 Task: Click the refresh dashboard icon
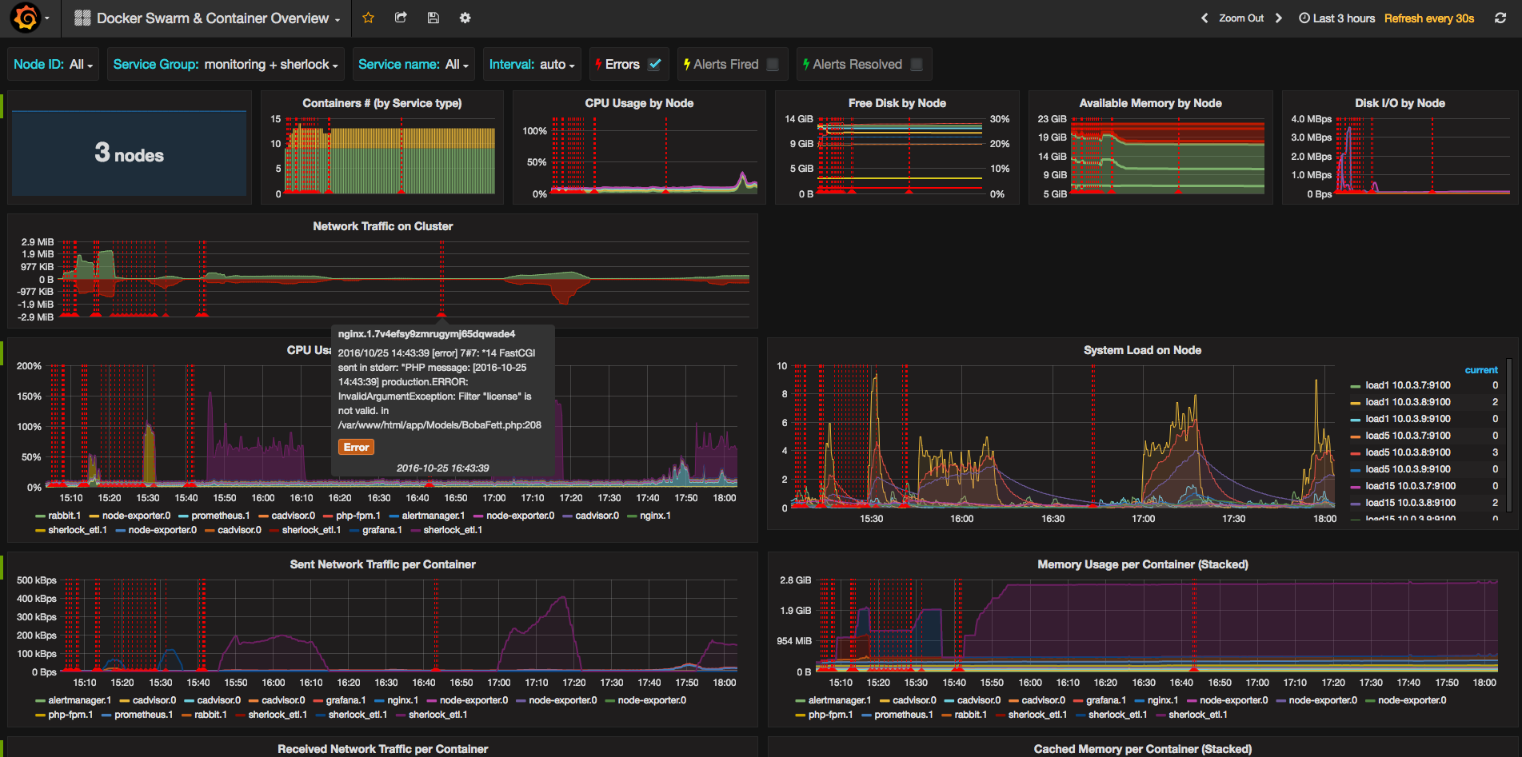tap(1500, 18)
